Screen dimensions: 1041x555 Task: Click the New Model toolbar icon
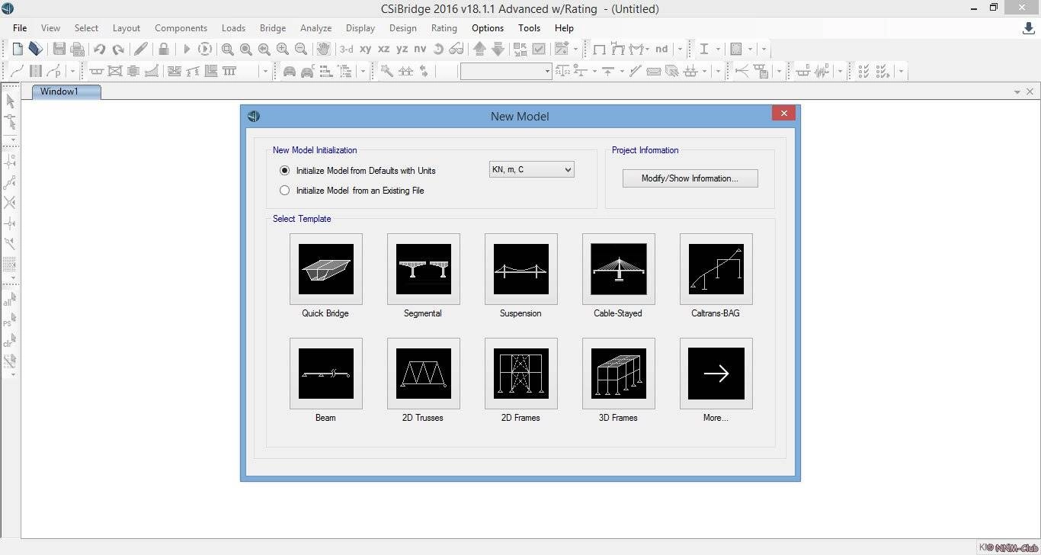pyautogui.click(x=18, y=49)
